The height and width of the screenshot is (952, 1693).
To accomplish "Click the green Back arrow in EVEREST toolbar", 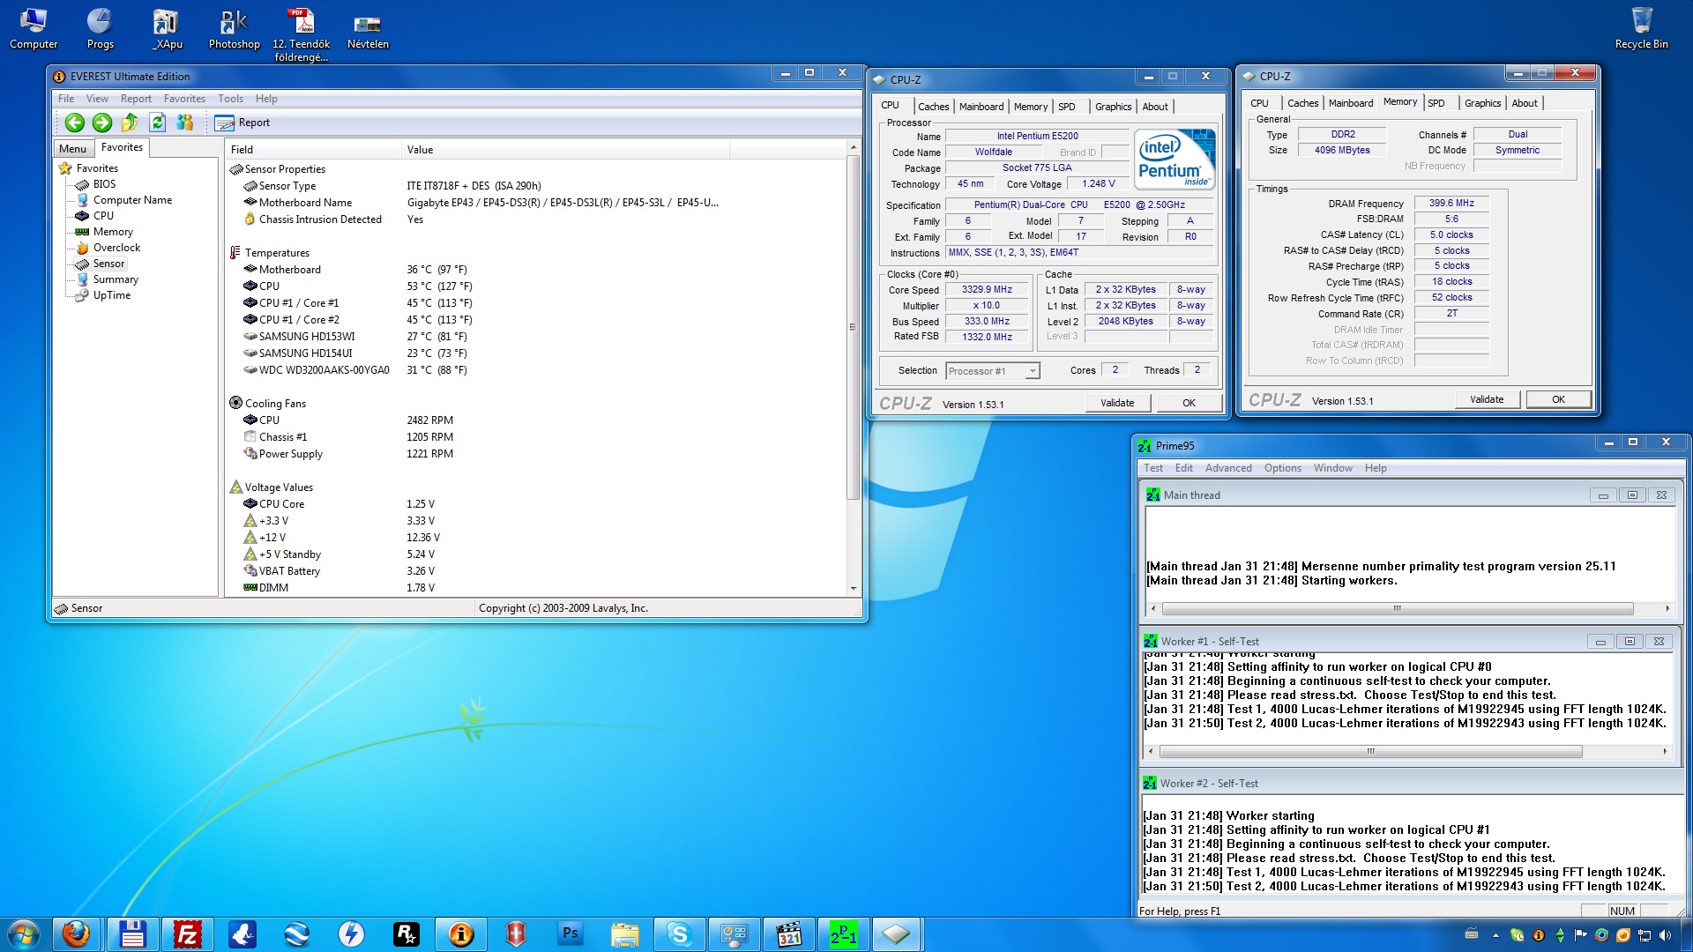I will (75, 123).
